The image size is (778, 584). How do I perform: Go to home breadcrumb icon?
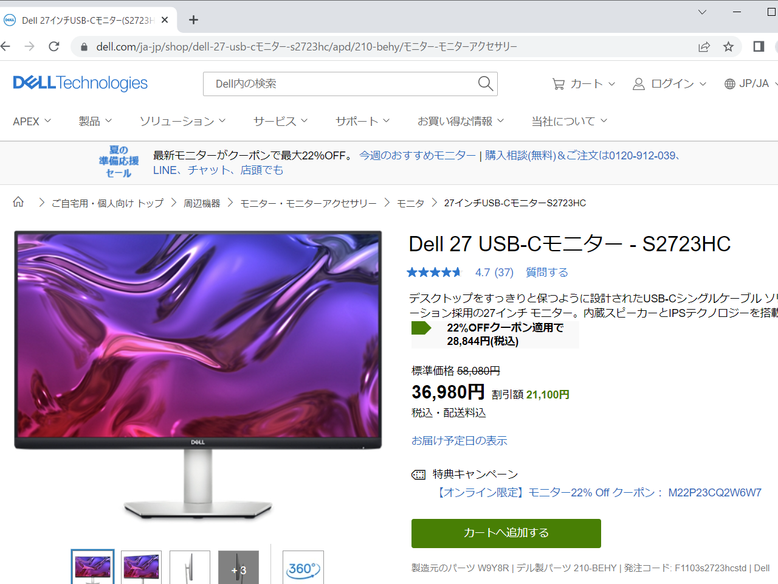pos(18,202)
